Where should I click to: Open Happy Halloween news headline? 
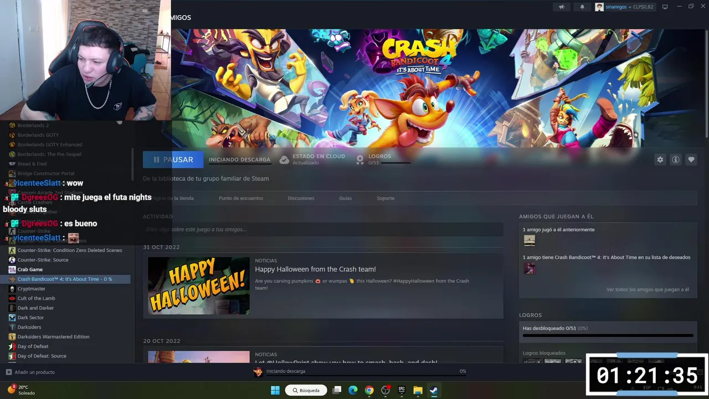click(x=315, y=269)
